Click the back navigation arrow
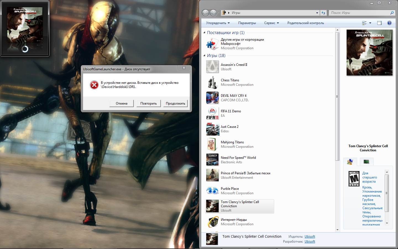The image size is (398, 249). 205,13
